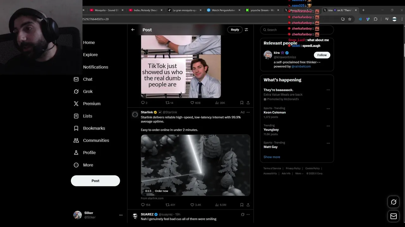This screenshot has height=227, width=405.
Task: Open kira profile avatar
Action: click(x=268, y=55)
